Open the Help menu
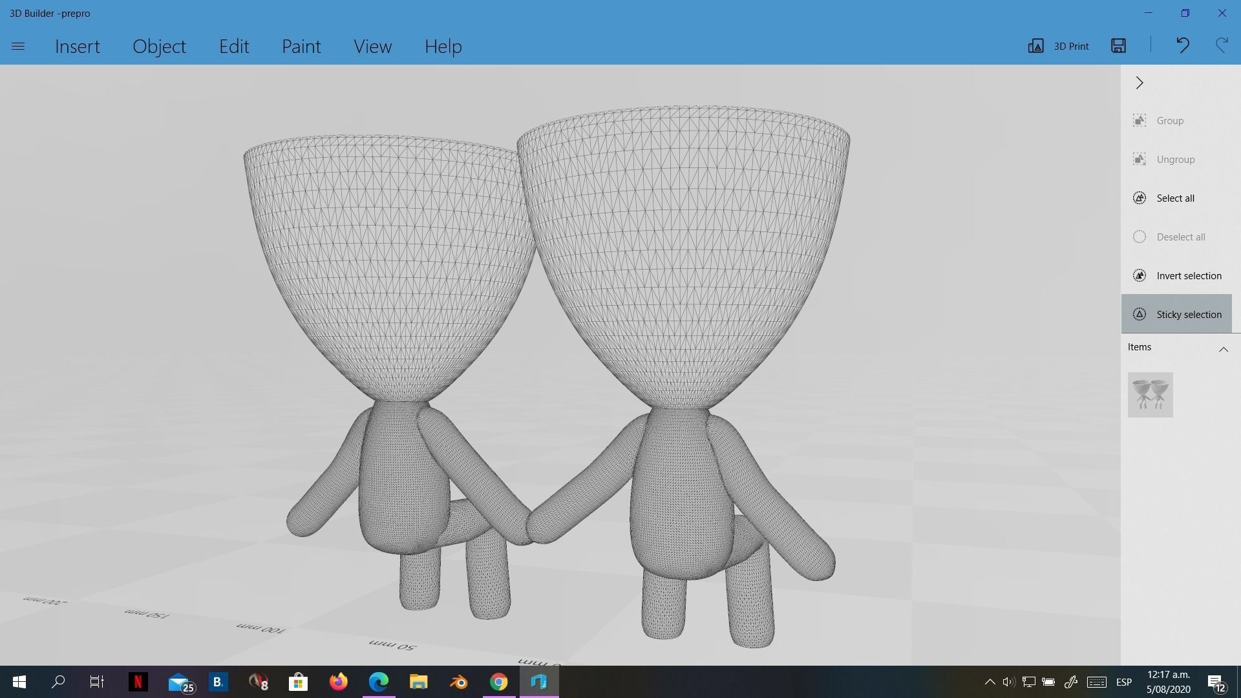Image resolution: width=1241 pixels, height=698 pixels. pyautogui.click(x=443, y=47)
